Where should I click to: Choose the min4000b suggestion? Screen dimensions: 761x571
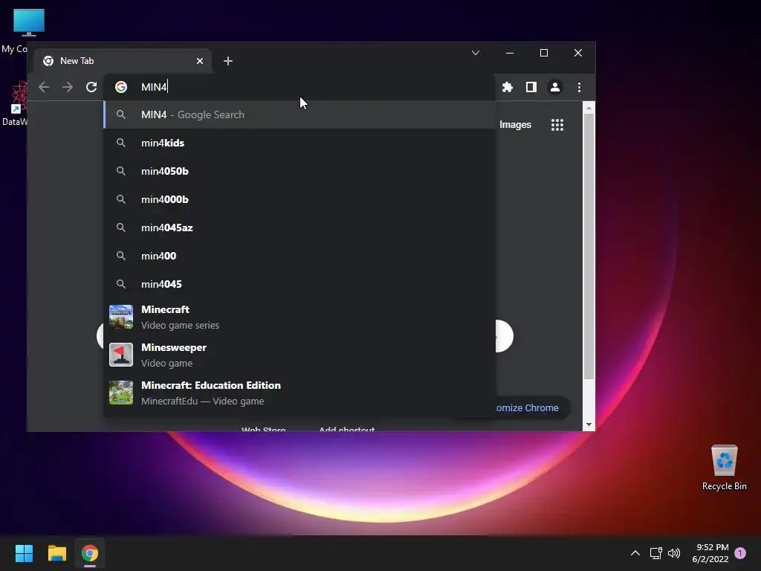click(300, 199)
